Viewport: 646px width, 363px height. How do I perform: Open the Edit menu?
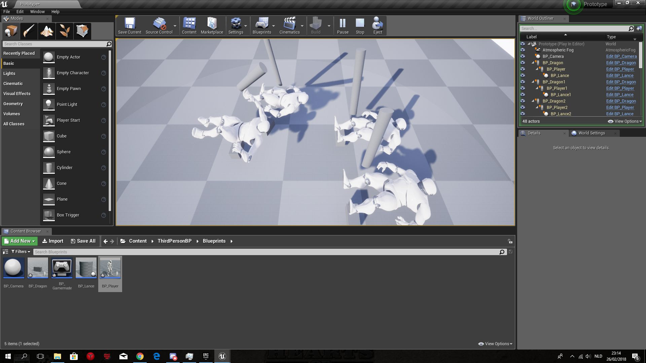pos(20,12)
